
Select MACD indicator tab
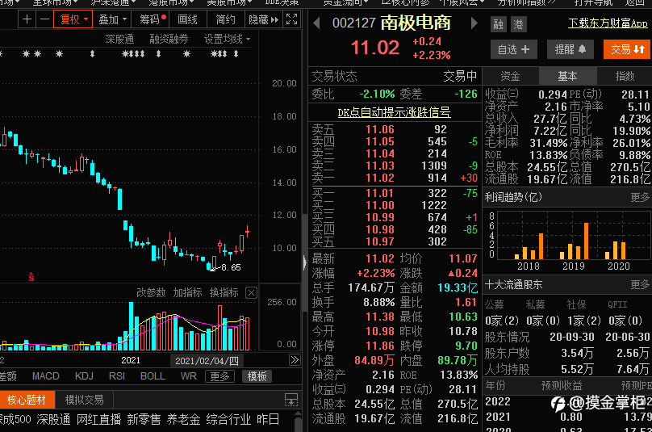coord(46,376)
